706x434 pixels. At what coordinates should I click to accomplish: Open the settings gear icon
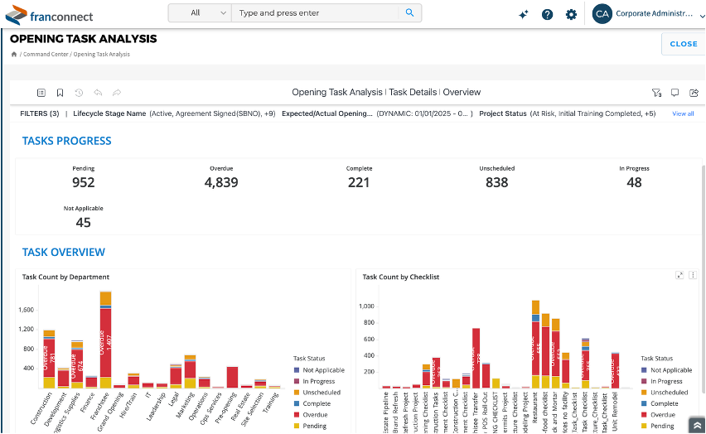coord(571,14)
